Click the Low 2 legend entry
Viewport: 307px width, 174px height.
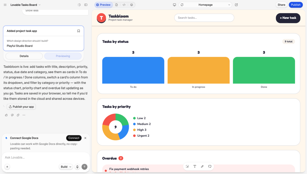pos(139,118)
